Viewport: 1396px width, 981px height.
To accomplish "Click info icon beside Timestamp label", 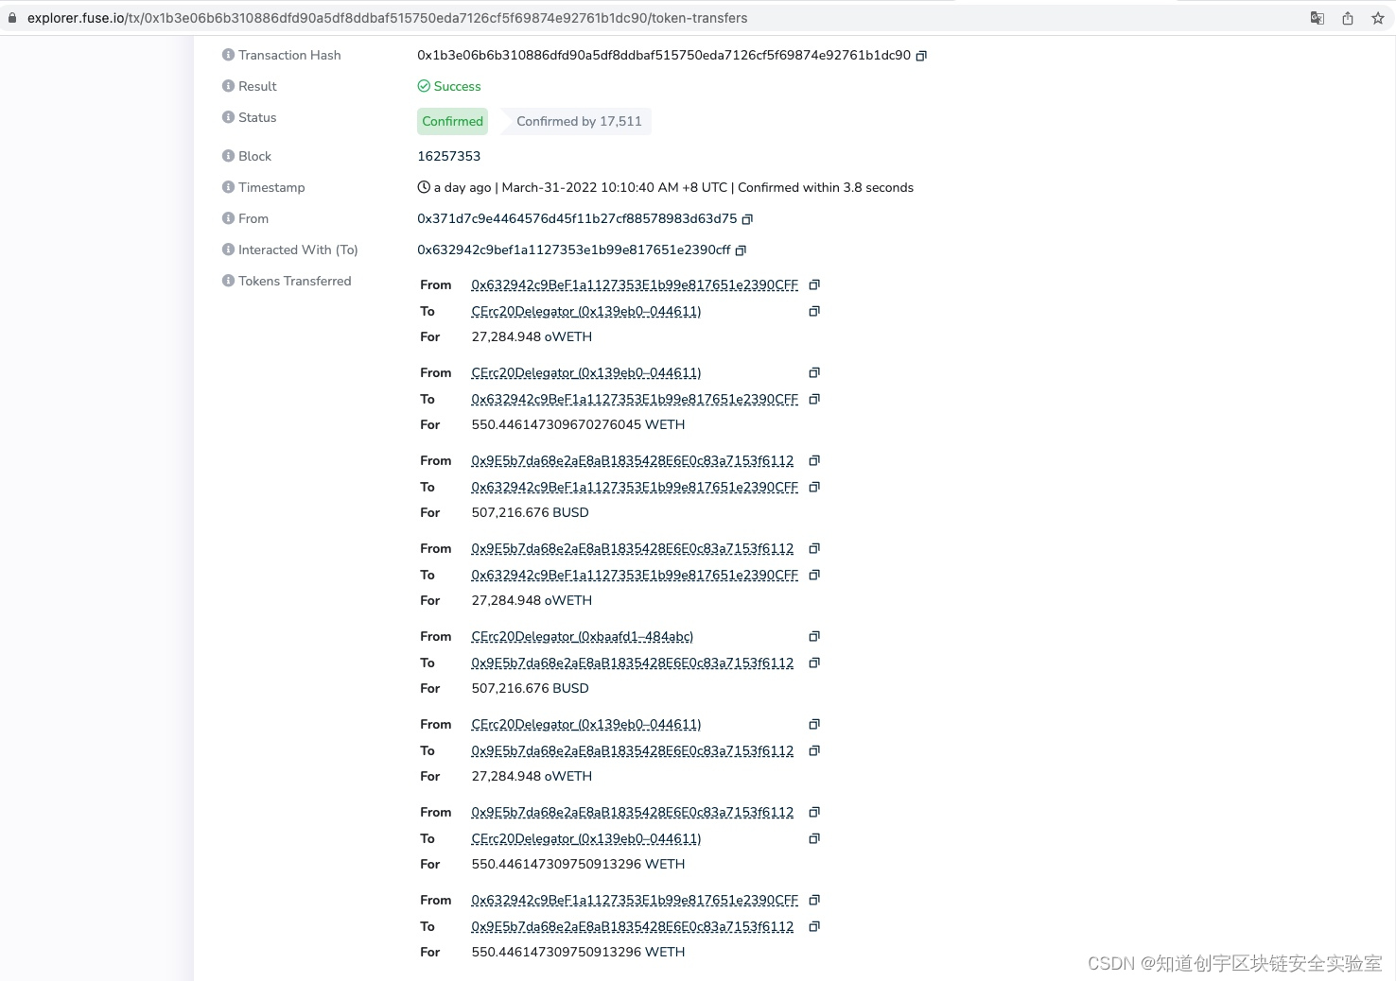I will tap(228, 187).
